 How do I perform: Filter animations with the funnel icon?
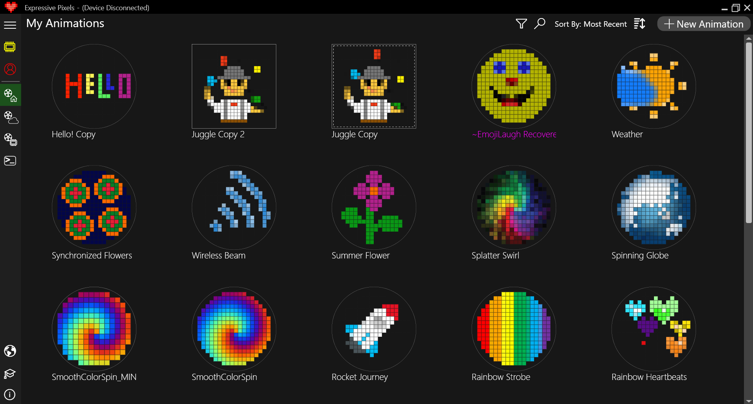[521, 24]
